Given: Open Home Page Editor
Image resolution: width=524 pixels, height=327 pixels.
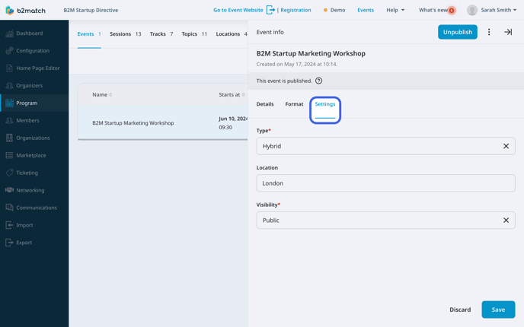Looking at the screenshot, I should (34, 68).
